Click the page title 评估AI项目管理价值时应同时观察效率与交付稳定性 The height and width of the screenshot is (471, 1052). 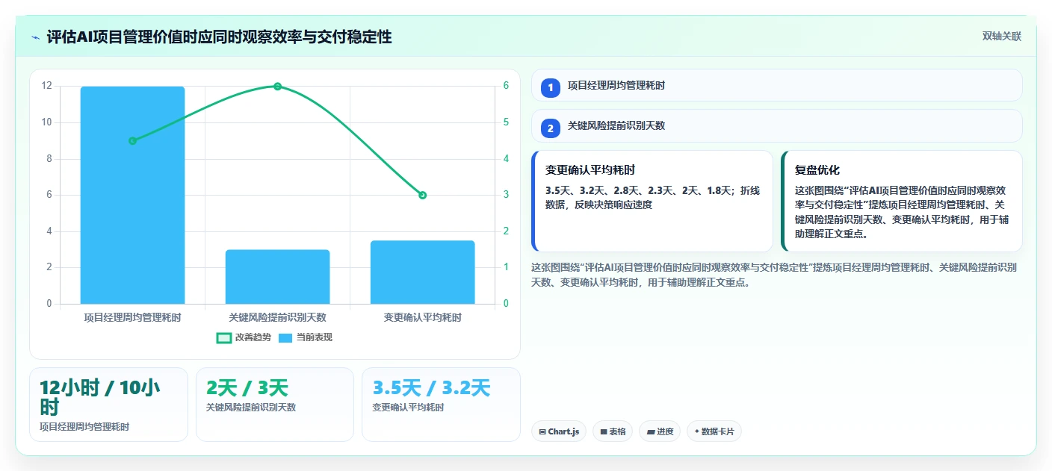(x=219, y=37)
